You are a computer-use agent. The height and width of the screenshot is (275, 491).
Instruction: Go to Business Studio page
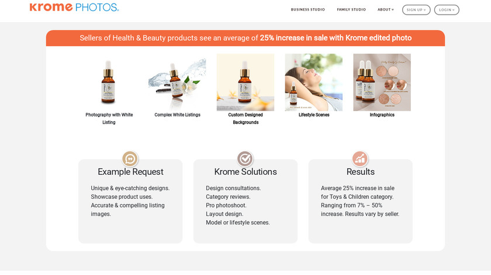(x=308, y=10)
